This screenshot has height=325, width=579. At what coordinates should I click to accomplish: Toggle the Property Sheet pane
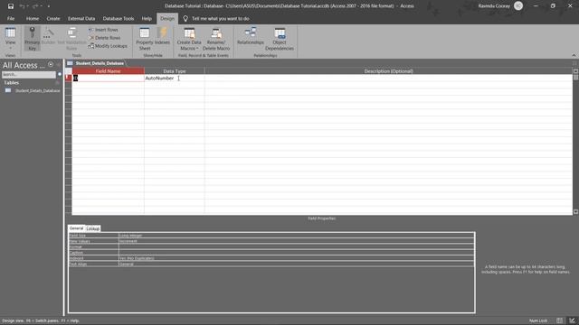(145, 39)
